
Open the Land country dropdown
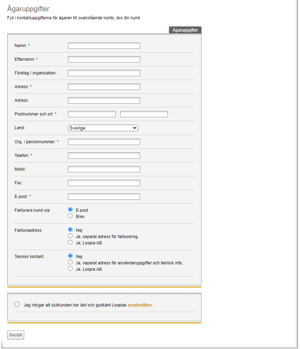point(103,128)
